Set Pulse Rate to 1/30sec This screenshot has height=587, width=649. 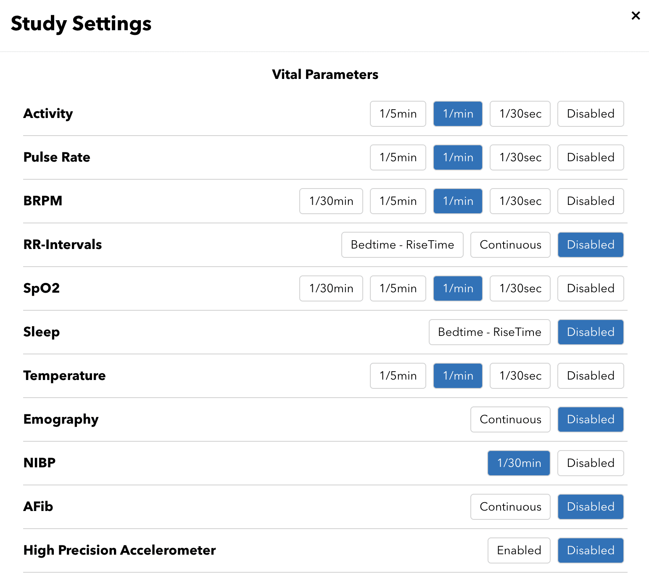point(520,157)
